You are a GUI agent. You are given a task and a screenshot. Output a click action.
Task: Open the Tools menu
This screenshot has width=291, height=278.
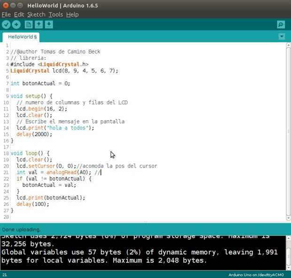tap(56, 15)
